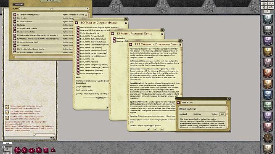Open '1.0.5 Conversion Notes' story entry
Image resolution: width=275 pixels, height=154 pixels.
26,32
